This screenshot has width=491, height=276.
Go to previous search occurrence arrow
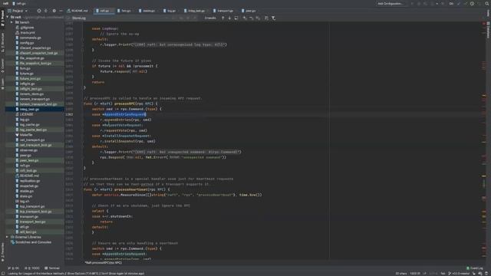tap(223, 18)
